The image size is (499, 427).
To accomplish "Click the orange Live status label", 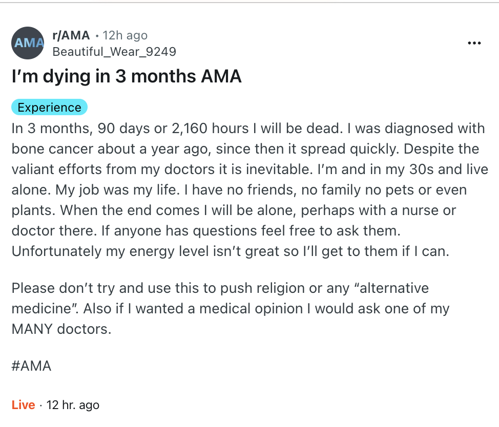I will [x=23, y=405].
